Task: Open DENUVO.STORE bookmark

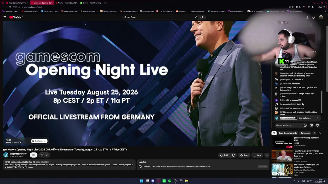Action: 89,11
